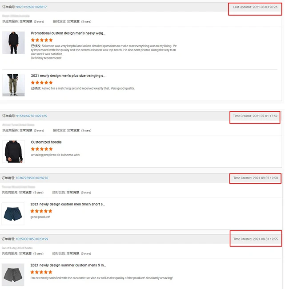Click "2021 newly design custom men 5inch short" title

(x=68, y=204)
